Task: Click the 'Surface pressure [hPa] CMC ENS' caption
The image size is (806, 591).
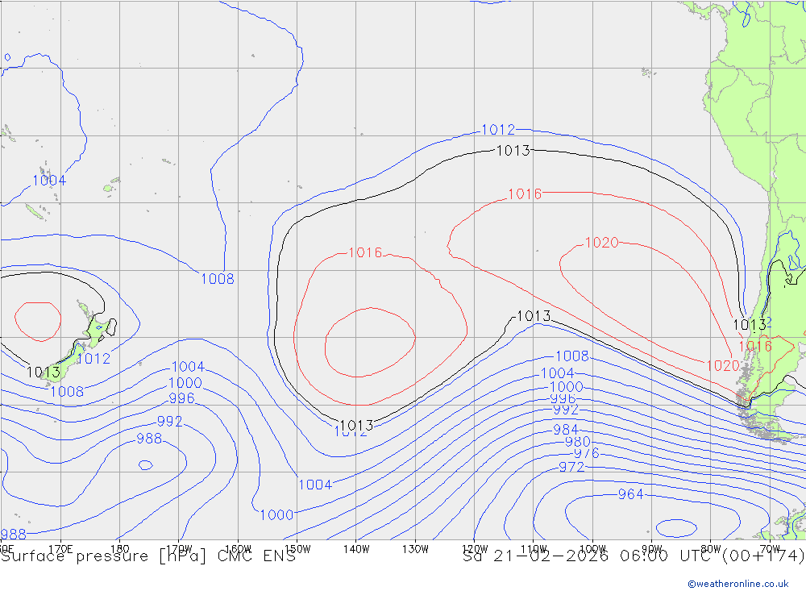Action: click(148, 556)
